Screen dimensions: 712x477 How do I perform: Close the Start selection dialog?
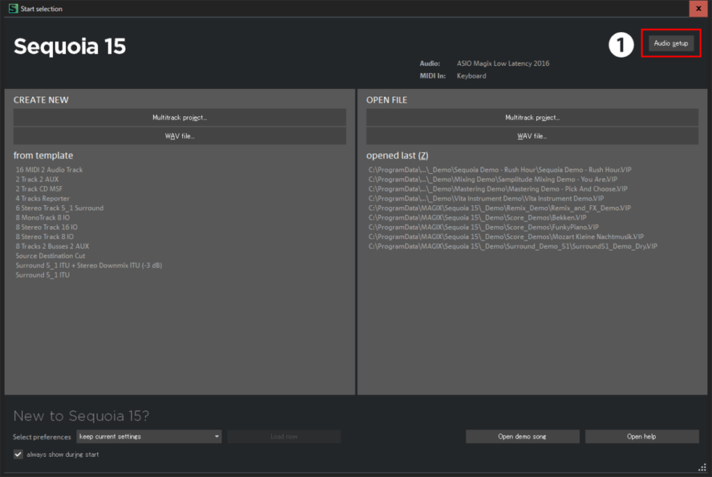coord(698,9)
